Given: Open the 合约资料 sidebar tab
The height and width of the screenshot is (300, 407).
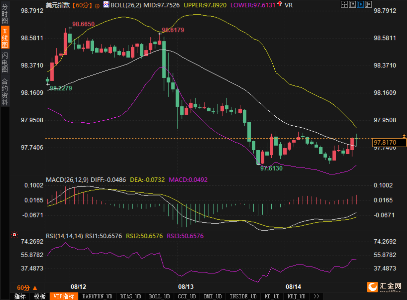Looking at the screenshot, I should click(5, 91).
